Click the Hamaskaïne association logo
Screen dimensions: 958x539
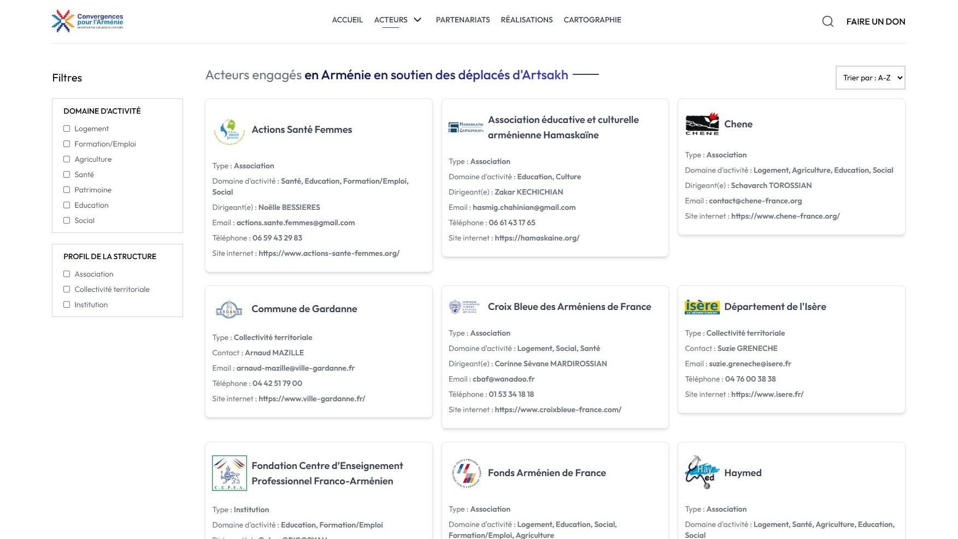point(466,127)
